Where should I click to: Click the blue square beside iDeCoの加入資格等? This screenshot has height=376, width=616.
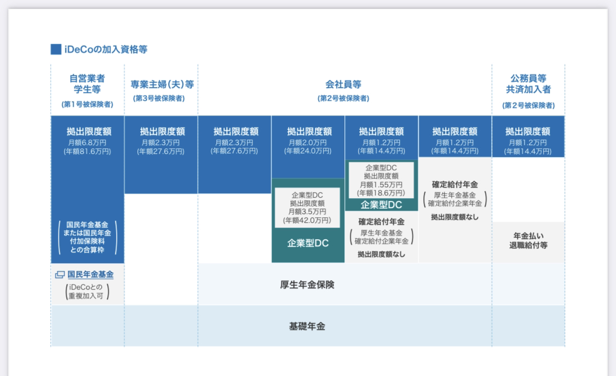(56, 49)
